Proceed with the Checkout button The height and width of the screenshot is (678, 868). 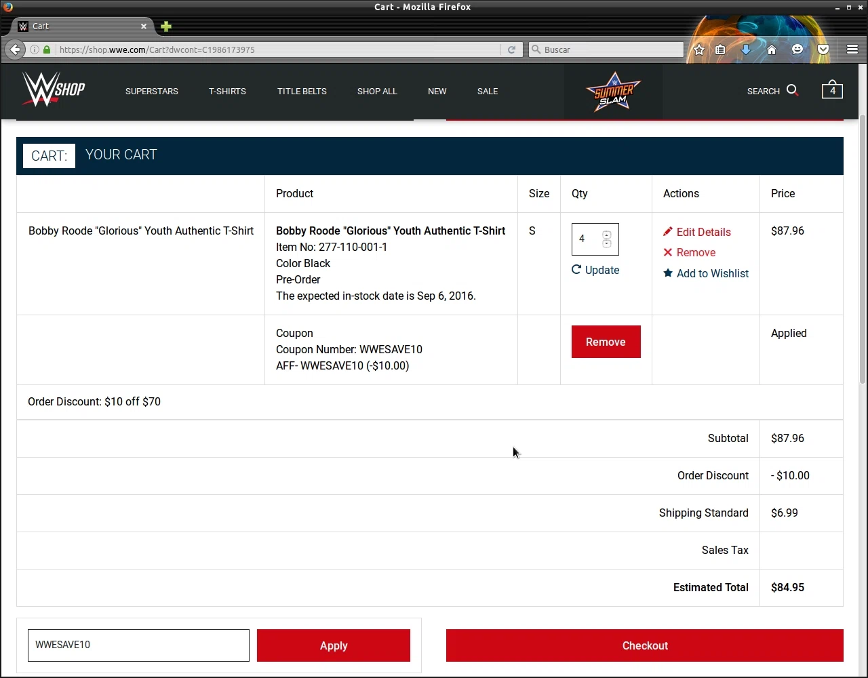645,645
